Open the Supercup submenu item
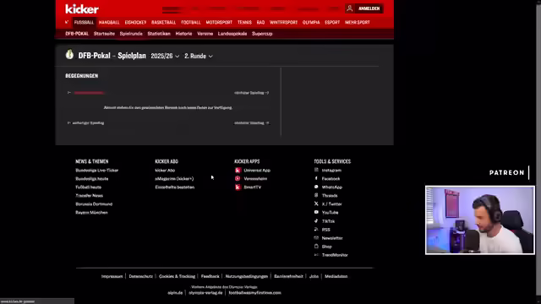 262,34
